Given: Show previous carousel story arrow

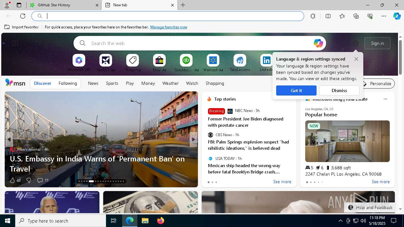Looking at the screenshot, I should pos(9,139).
